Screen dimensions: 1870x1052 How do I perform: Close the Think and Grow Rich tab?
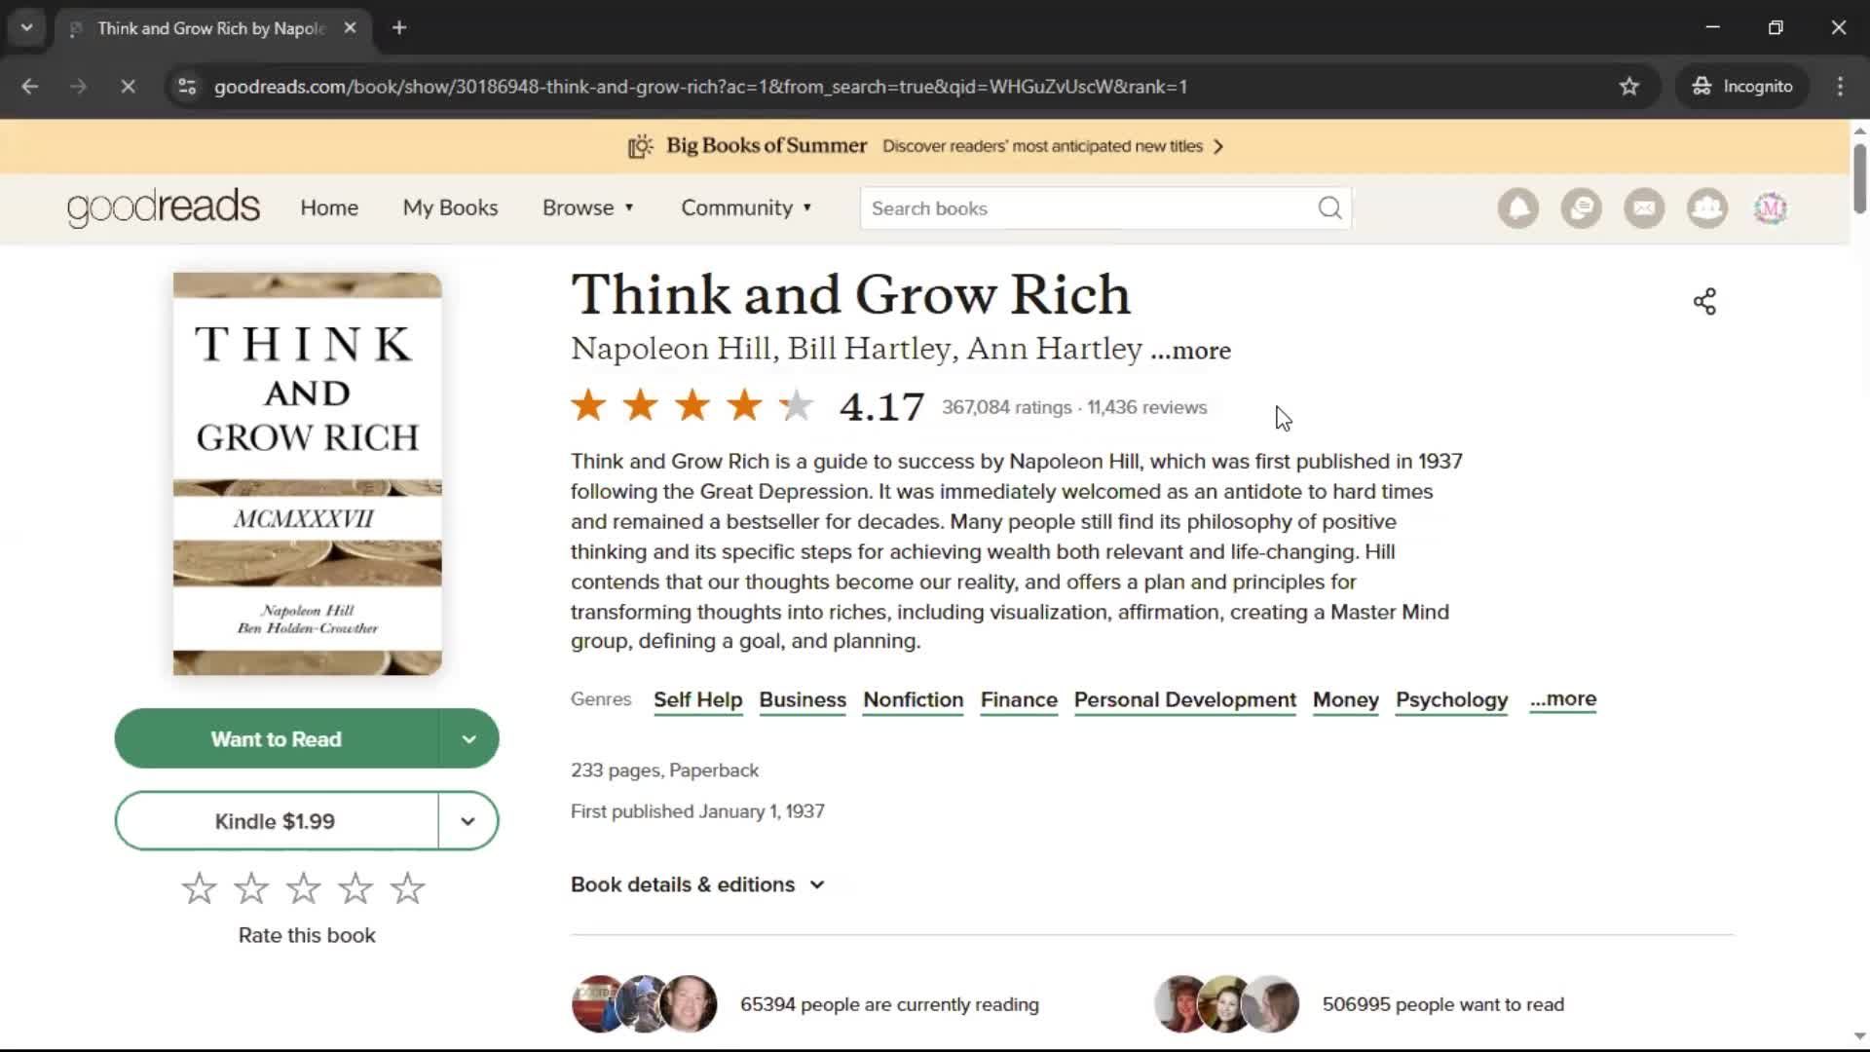coord(350,28)
